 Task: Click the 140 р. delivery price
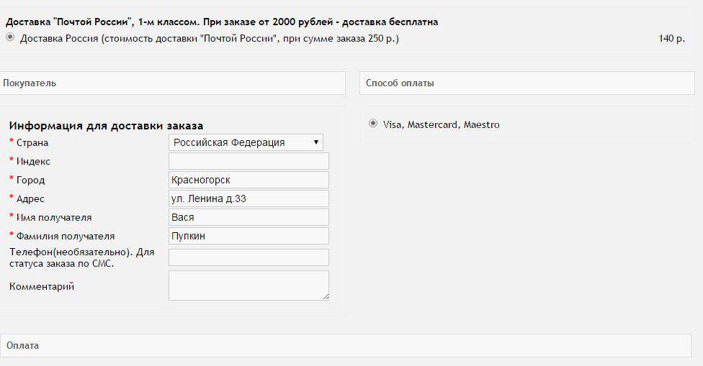pyautogui.click(x=671, y=38)
